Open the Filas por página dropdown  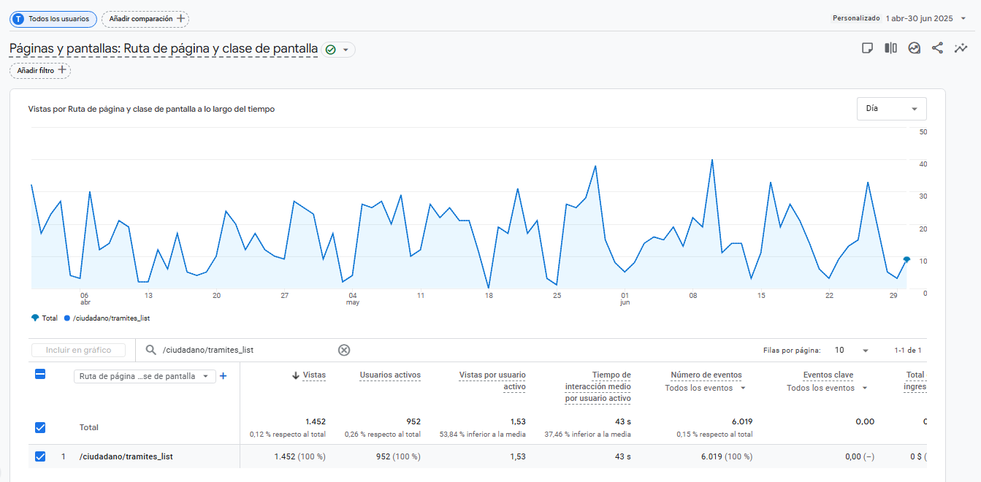852,350
